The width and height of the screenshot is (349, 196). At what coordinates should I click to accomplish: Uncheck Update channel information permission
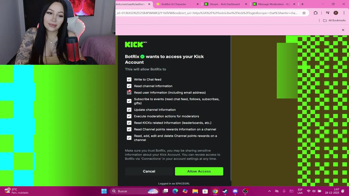pyautogui.click(x=129, y=110)
